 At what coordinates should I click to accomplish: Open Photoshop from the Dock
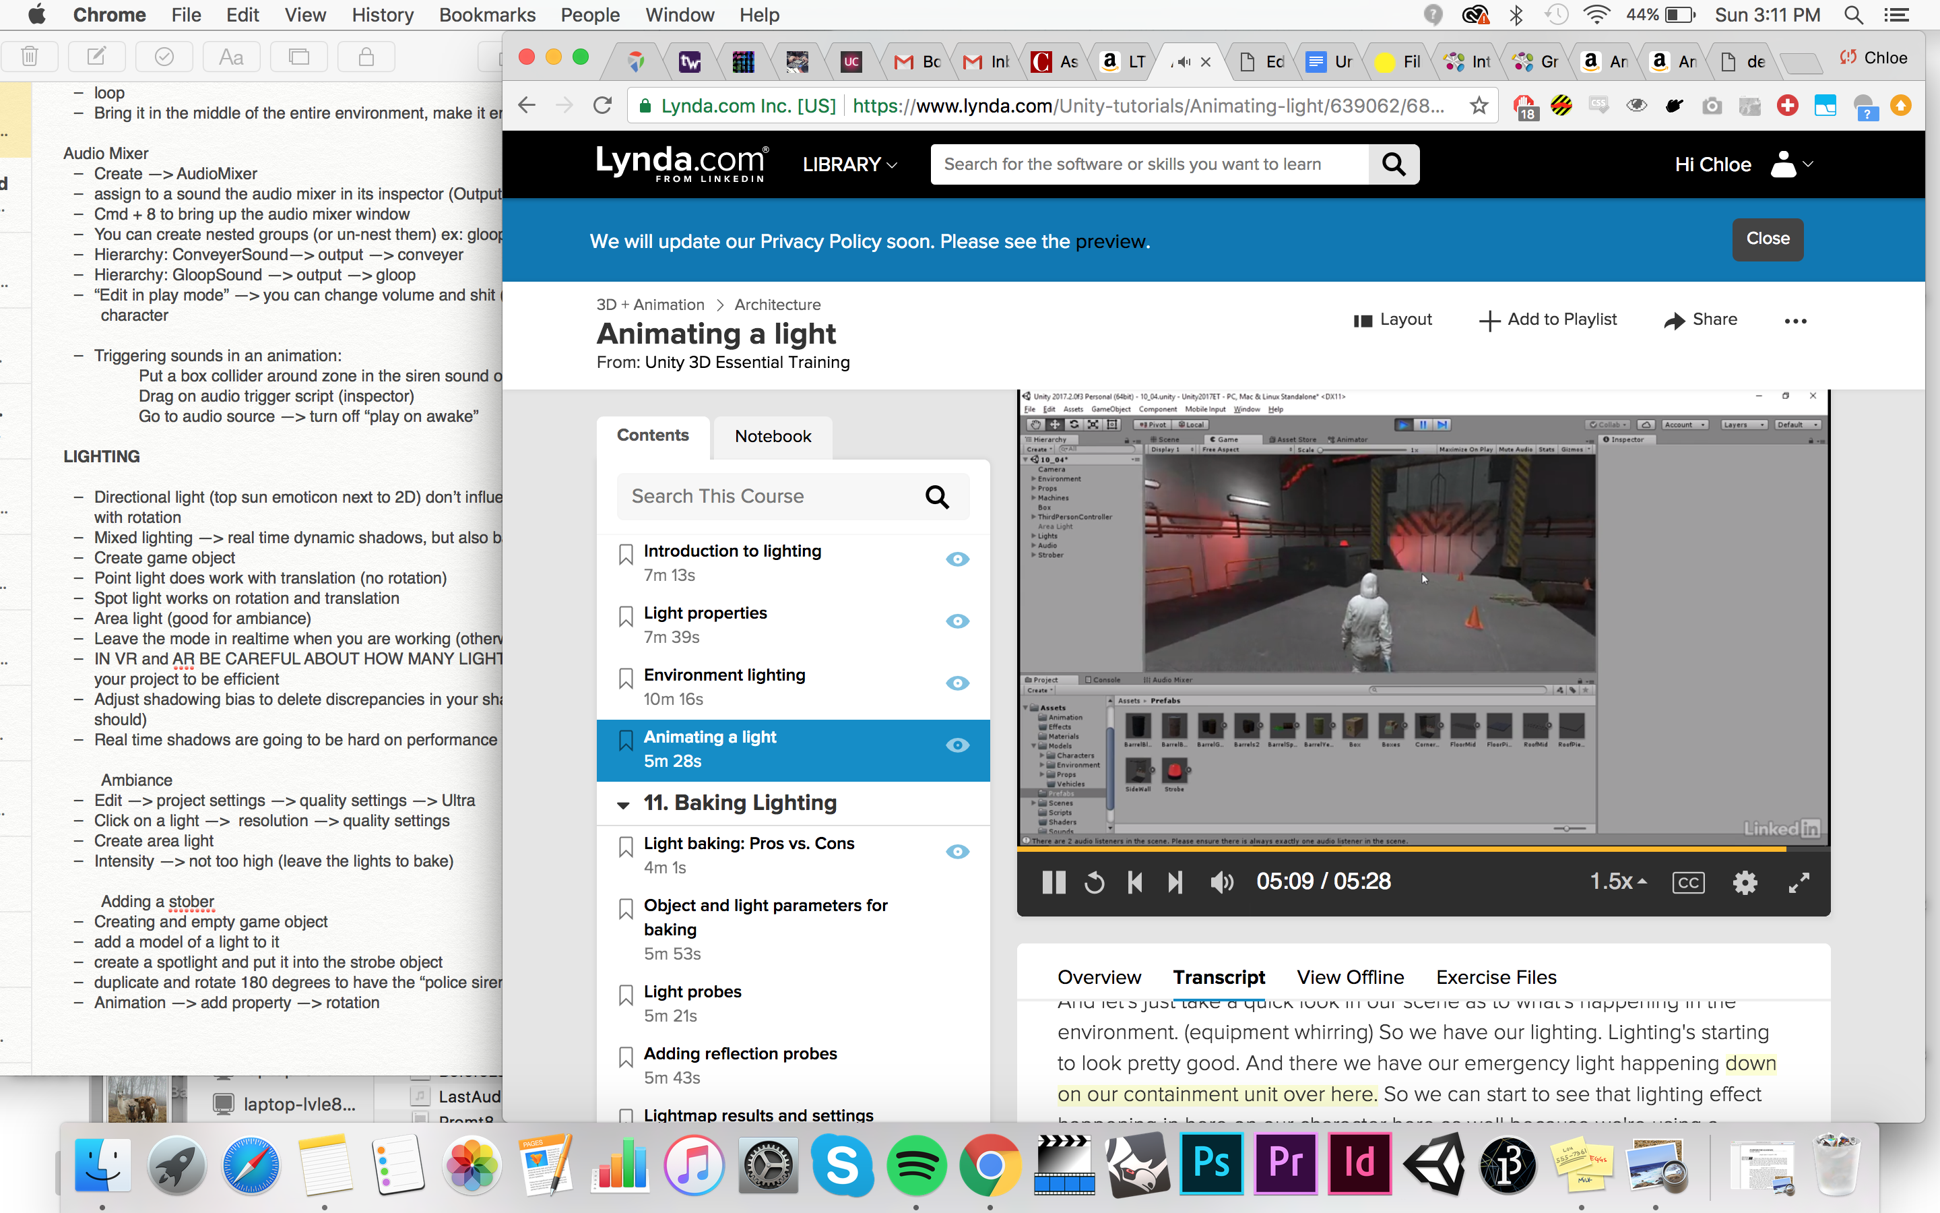[x=1211, y=1163]
